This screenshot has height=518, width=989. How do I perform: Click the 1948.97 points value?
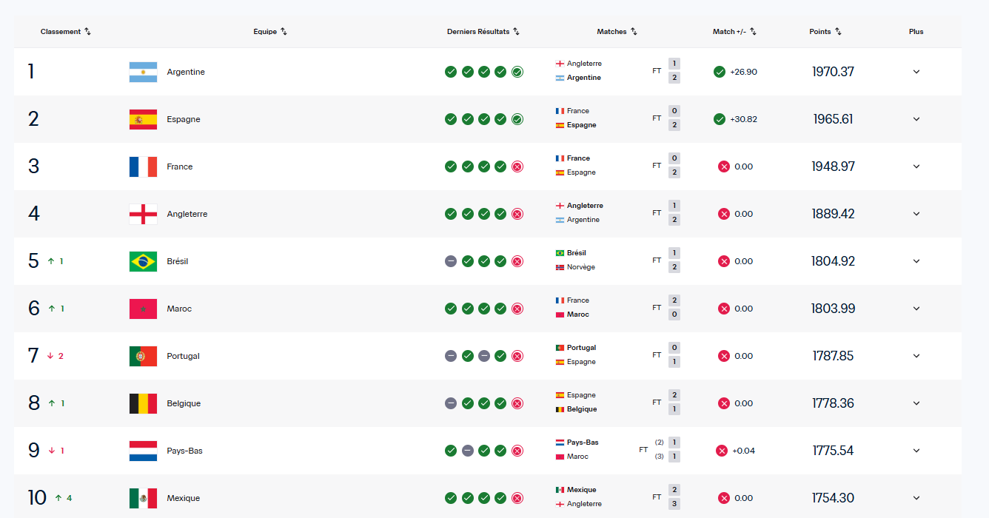point(833,166)
